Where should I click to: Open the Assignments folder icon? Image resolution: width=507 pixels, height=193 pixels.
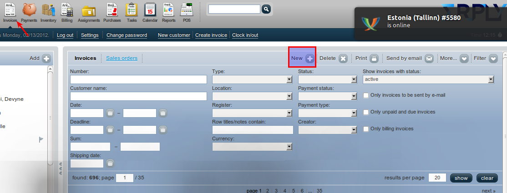coord(89,12)
